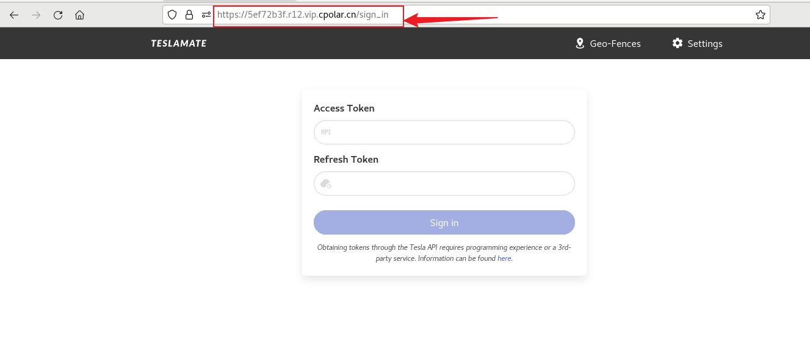Image resolution: width=810 pixels, height=351 pixels.
Task: Bookmark this page with star icon
Action: point(760,15)
